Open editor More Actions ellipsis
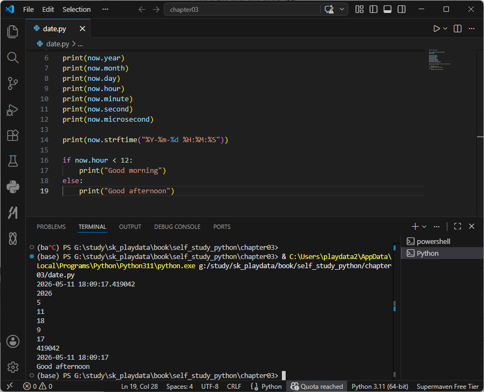The width and height of the screenshot is (484, 392). (472, 29)
